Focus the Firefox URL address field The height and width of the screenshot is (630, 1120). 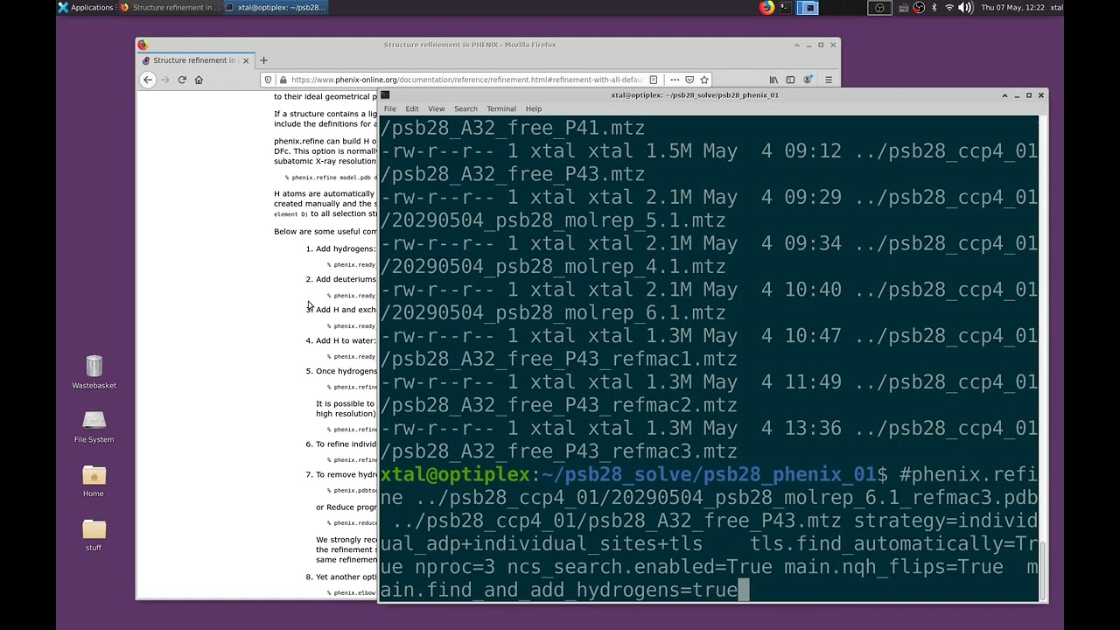(x=466, y=80)
